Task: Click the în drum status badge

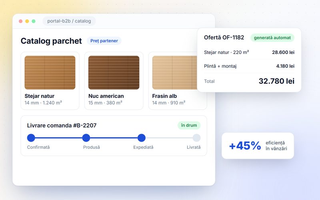Action: click(x=189, y=125)
